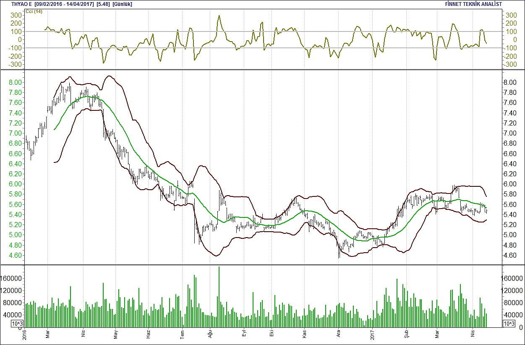Click the 8.00 price label on left axis

coord(15,82)
